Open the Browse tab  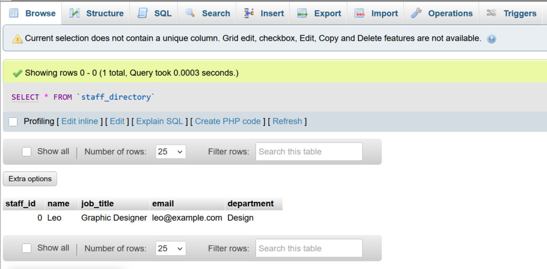coord(32,13)
